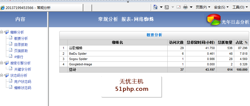
Task: Click the blank new tab button
Action: [x=87, y=8]
